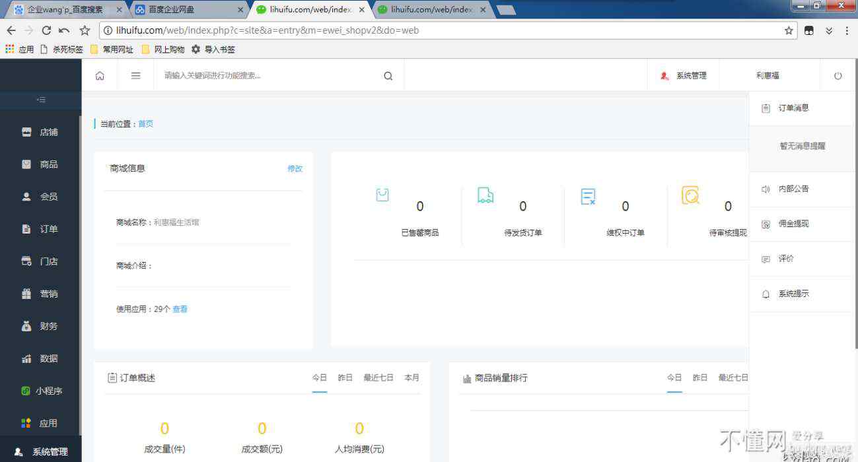This screenshot has height=462, width=858.
Task: Click the 查看 link beside 使用应用
Action: tap(180, 310)
